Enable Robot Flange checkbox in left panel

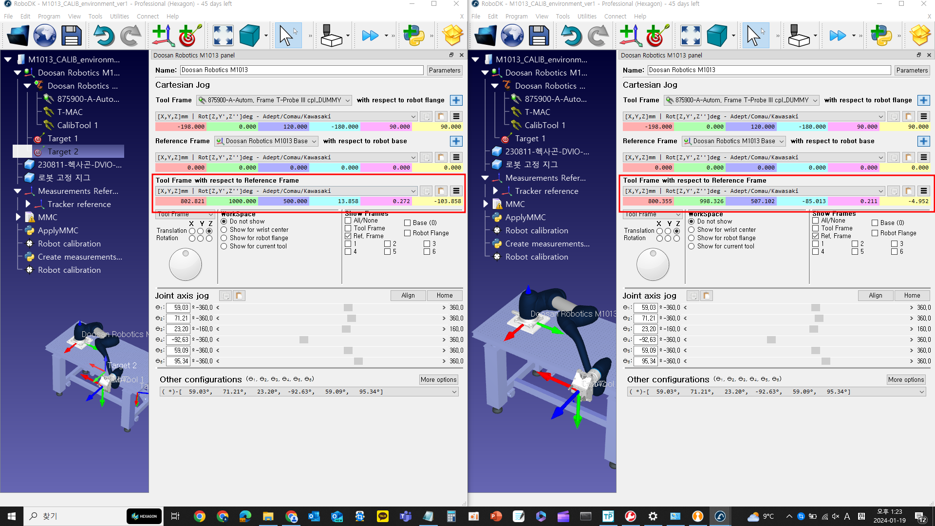coord(407,233)
